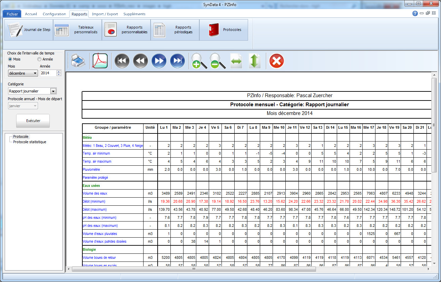Click the Me 17 column header
441x282 pixels.
(369, 128)
